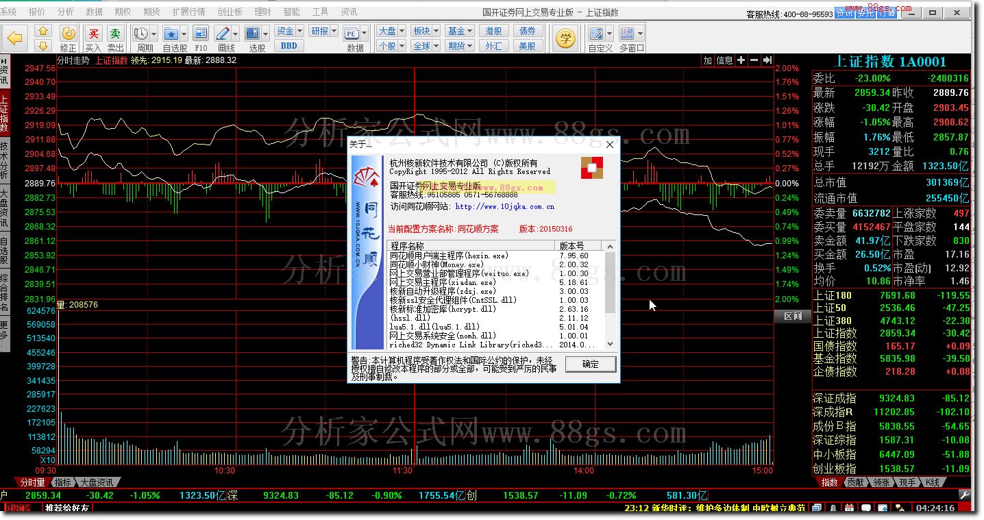
Task: Expand the 板块 dropdown
Action: 436,31
